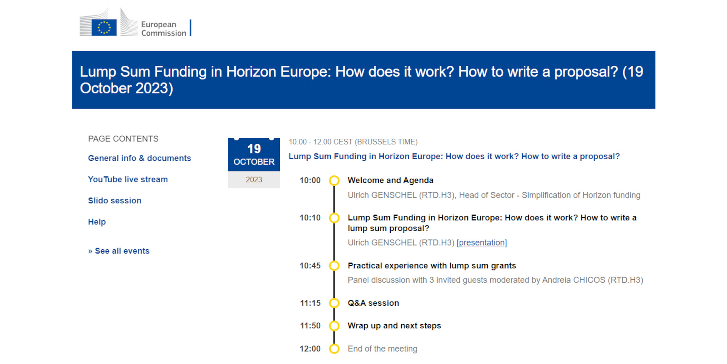Select Practical experience with lump sum grants
Viewport: 727px width, 364px height.
(x=432, y=266)
